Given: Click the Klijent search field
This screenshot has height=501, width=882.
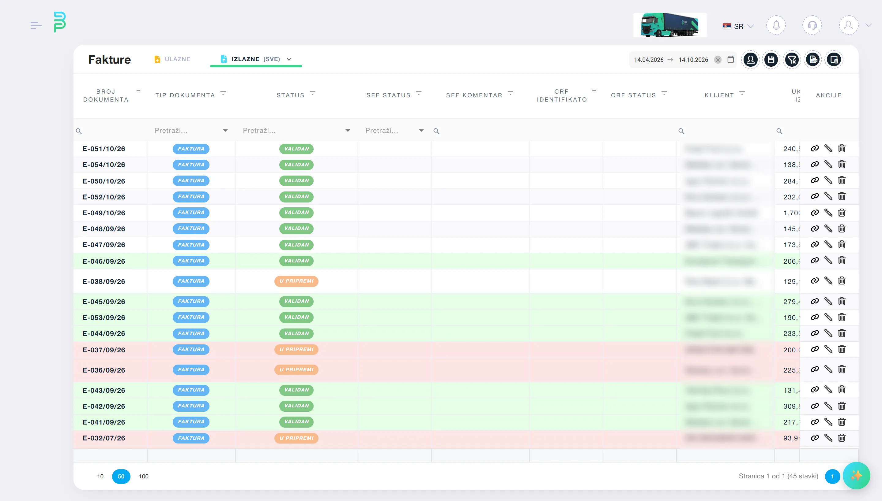Looking at the screenshot, I should (x=725, y=131).
